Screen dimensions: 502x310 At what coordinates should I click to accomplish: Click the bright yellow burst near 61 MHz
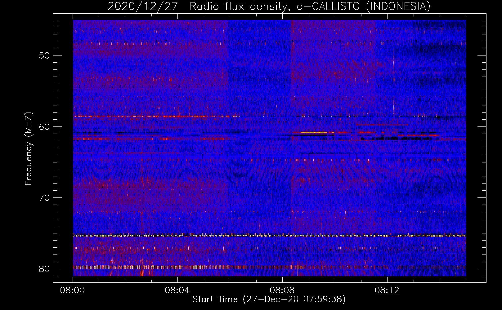(x=314, y=132)
